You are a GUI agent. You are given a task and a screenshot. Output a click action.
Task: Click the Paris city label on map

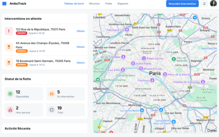coord(155,73)
